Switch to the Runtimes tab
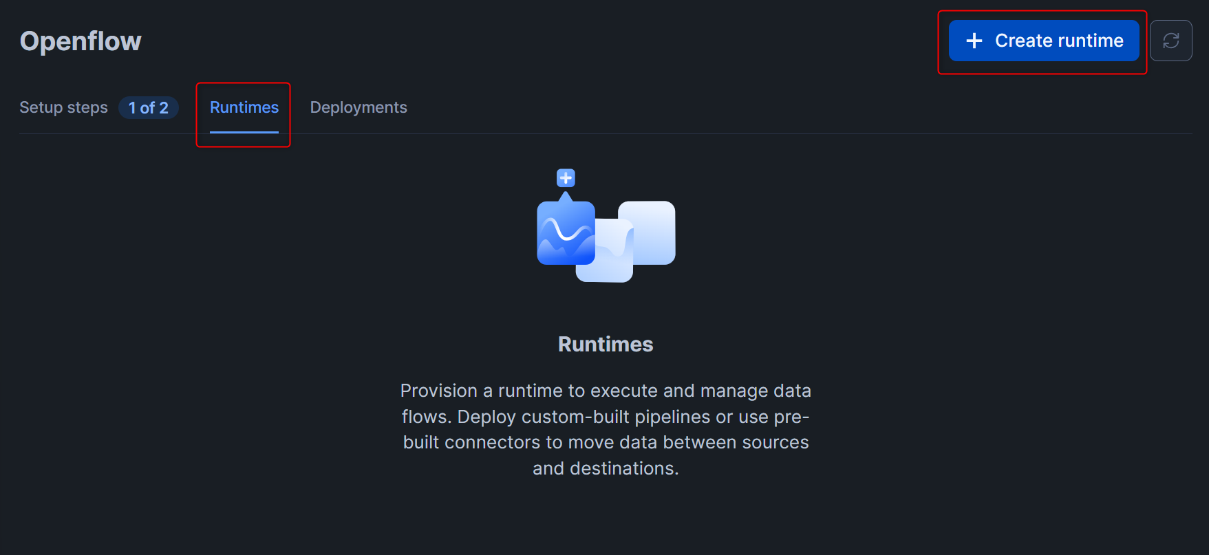Screen dimensions: 1209x555 tap(244, 107)
